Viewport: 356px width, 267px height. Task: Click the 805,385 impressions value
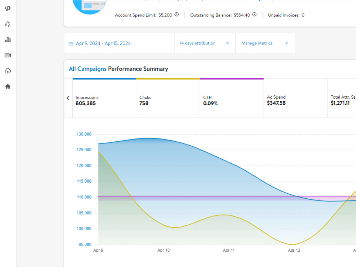85,103
